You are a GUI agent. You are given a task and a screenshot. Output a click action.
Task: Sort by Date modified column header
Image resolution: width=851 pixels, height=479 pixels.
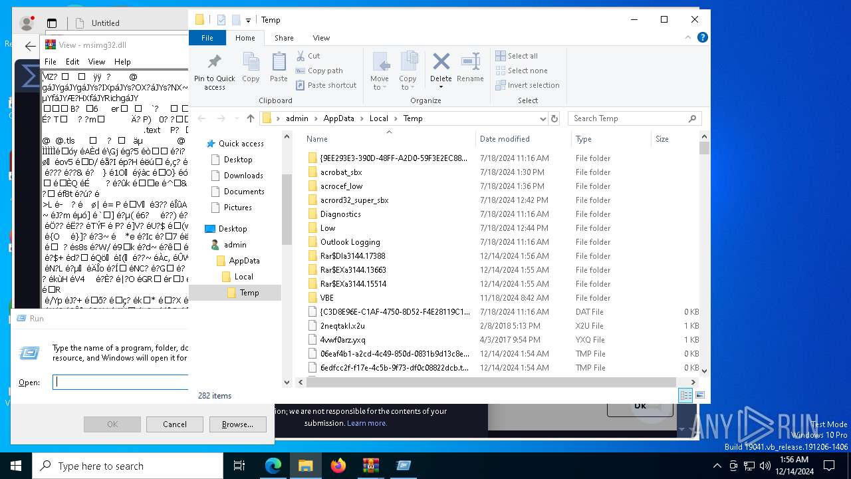click(x=505, y=139)
